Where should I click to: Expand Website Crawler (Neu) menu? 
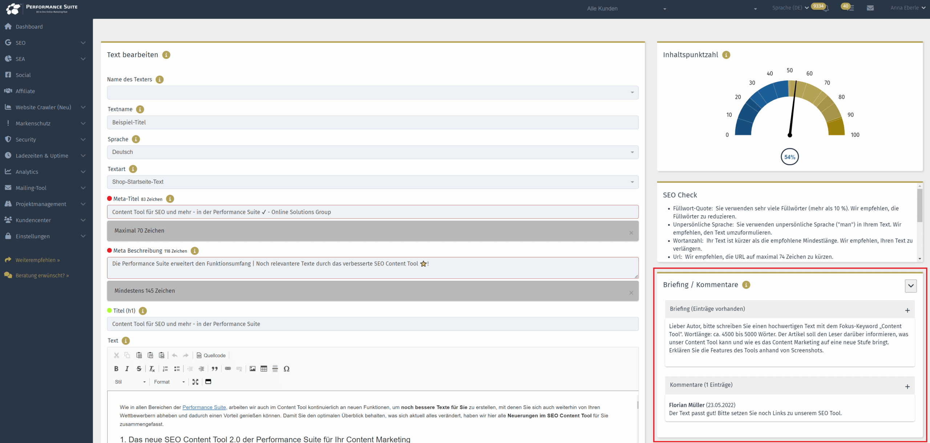click(46, 107)
